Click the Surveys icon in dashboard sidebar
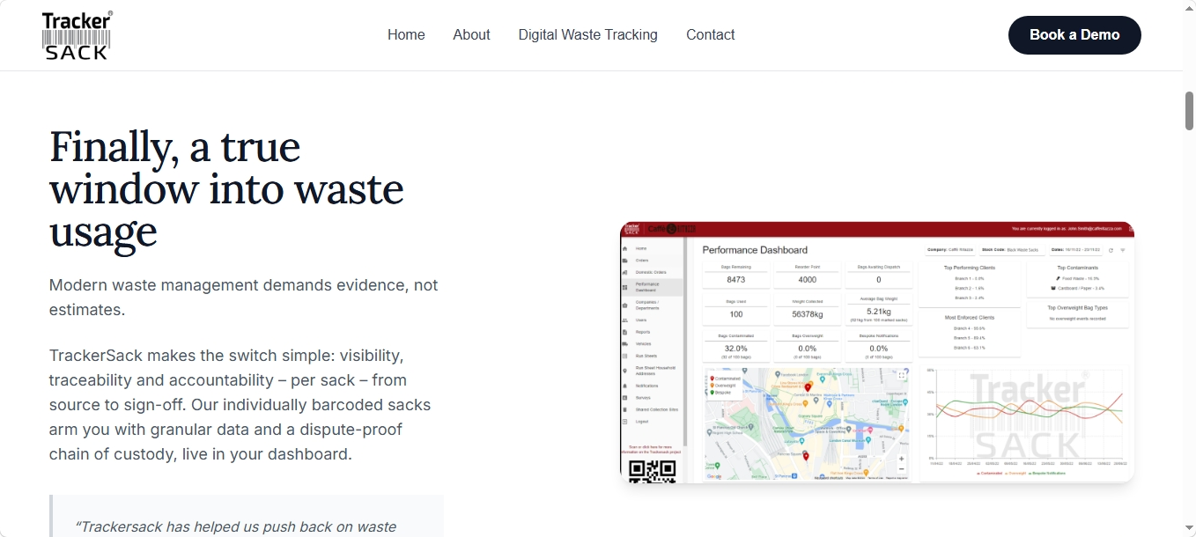The height and width of the screenshot is (537, 1196). (x=624, y=397)
